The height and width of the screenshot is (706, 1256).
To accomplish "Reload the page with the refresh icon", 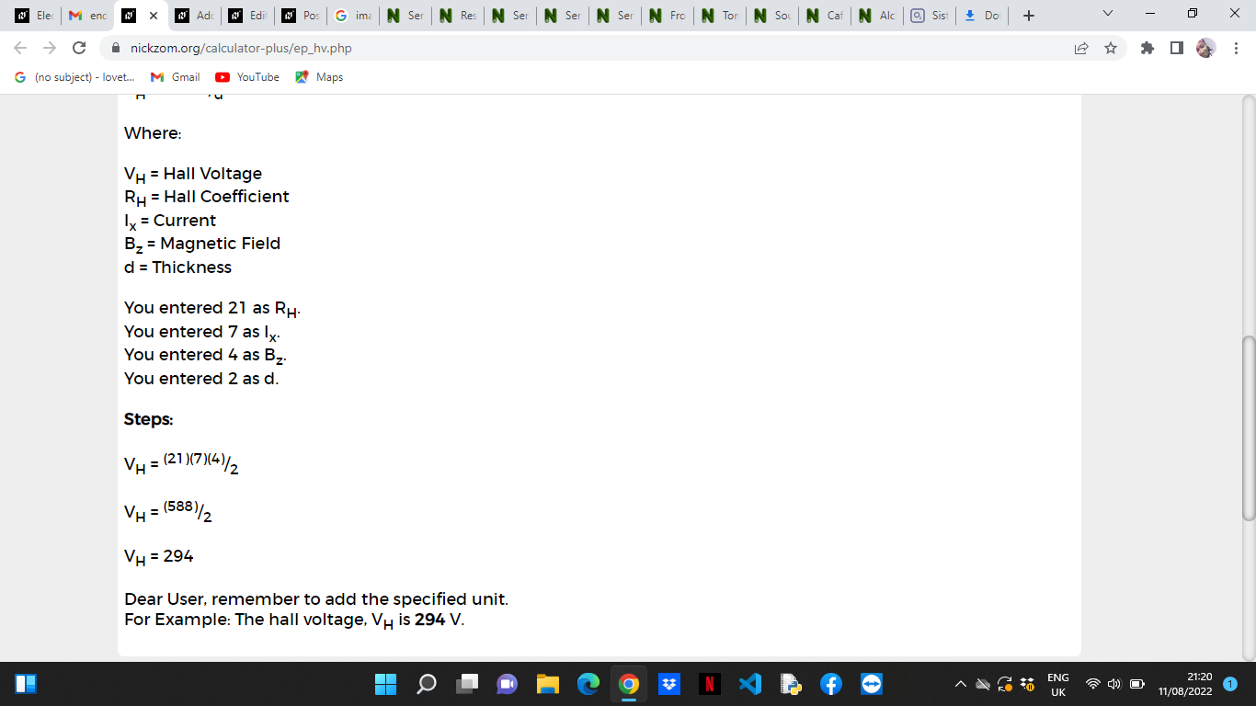I will pyautogui.click(x=79, y=48).
